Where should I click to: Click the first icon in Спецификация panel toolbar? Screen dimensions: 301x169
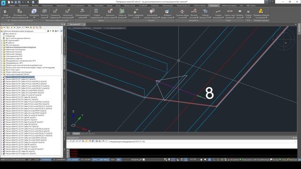click(68, 141)
